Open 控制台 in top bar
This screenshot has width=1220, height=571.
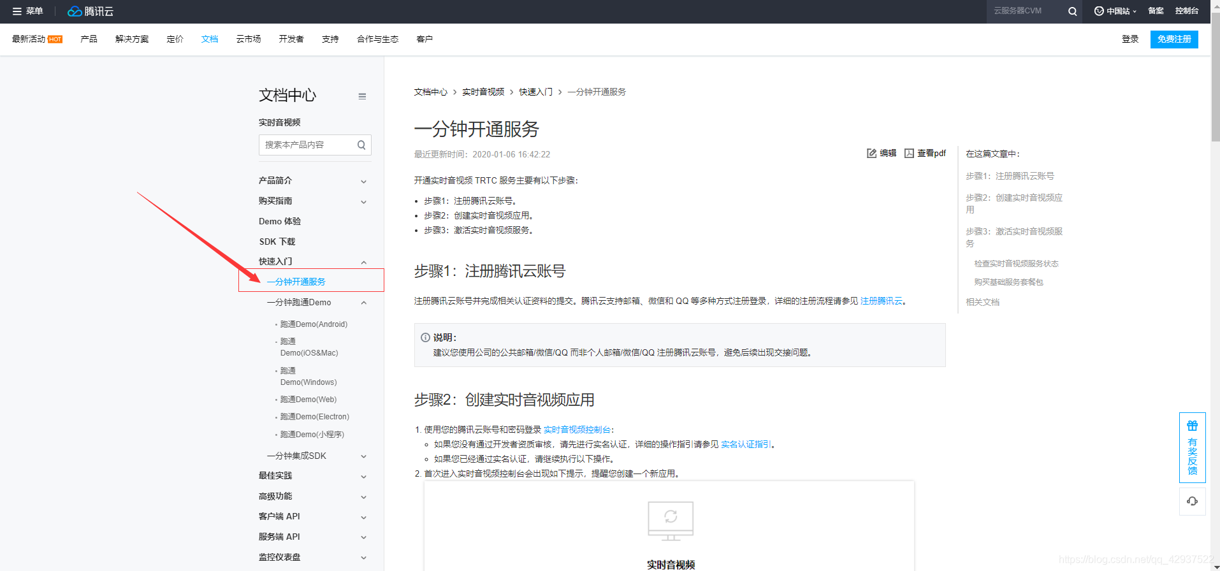pyautogui.click(x=1187, y=11)
